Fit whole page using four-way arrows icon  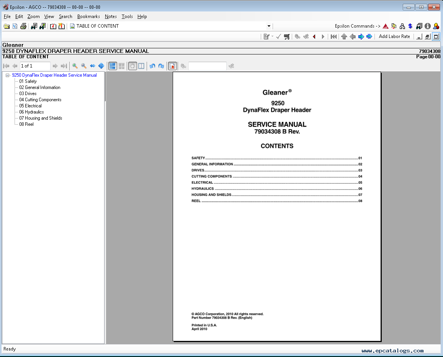101,66
